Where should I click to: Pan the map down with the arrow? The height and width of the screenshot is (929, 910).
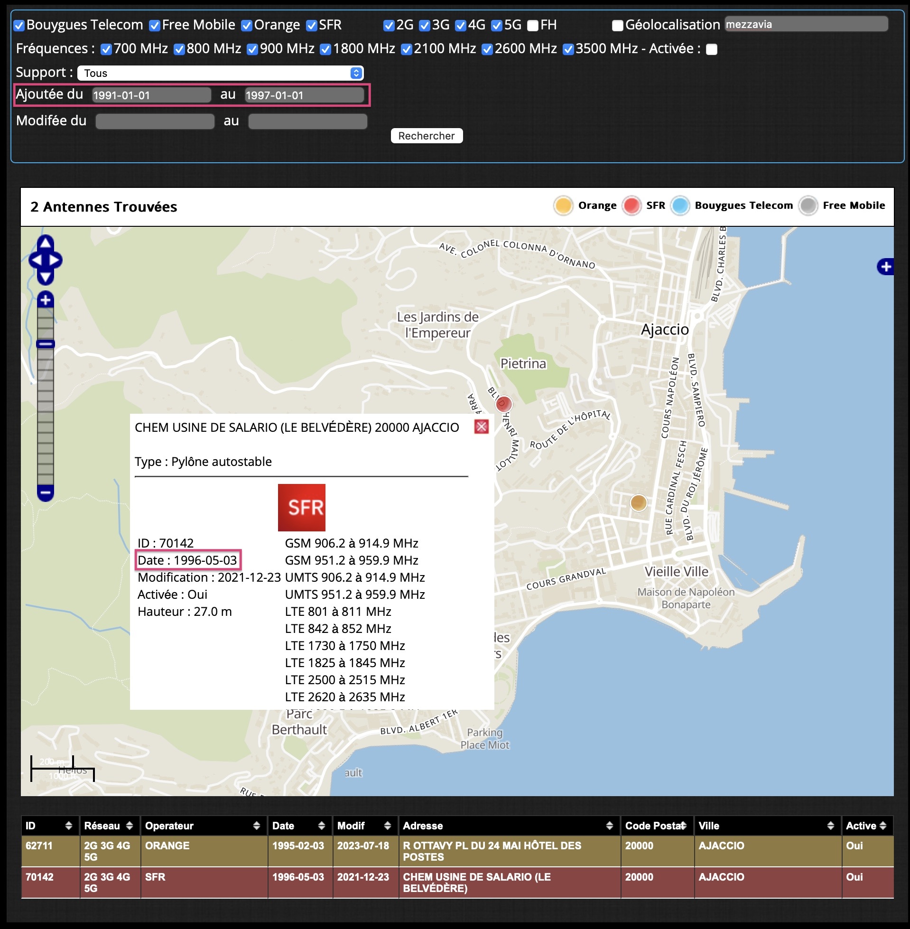46,278
